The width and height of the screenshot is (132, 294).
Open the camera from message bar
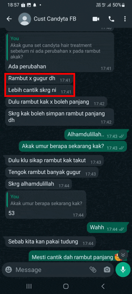point(107,269)
